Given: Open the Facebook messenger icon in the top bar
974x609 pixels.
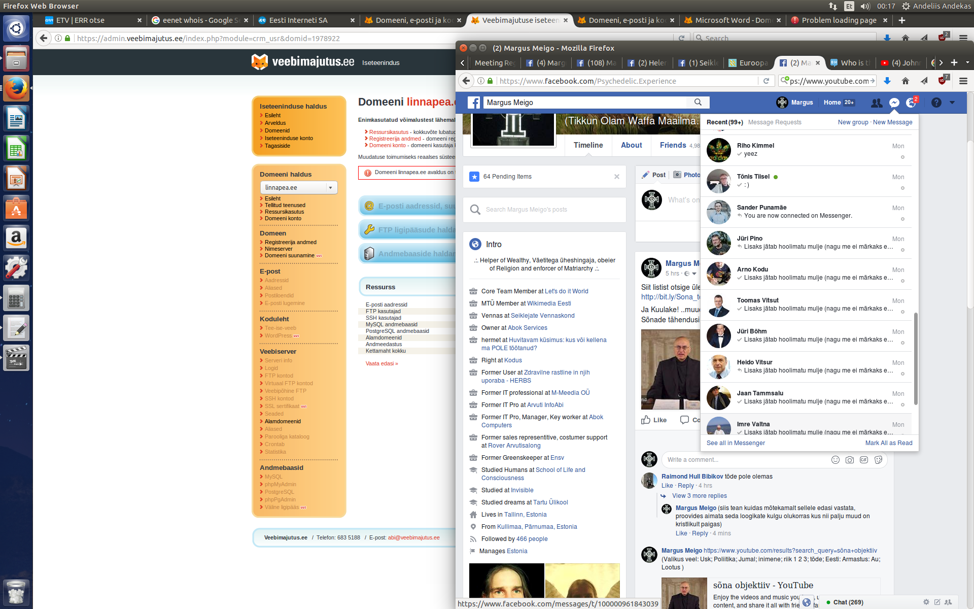Looking at the screenshot, I should click(894, 103).
